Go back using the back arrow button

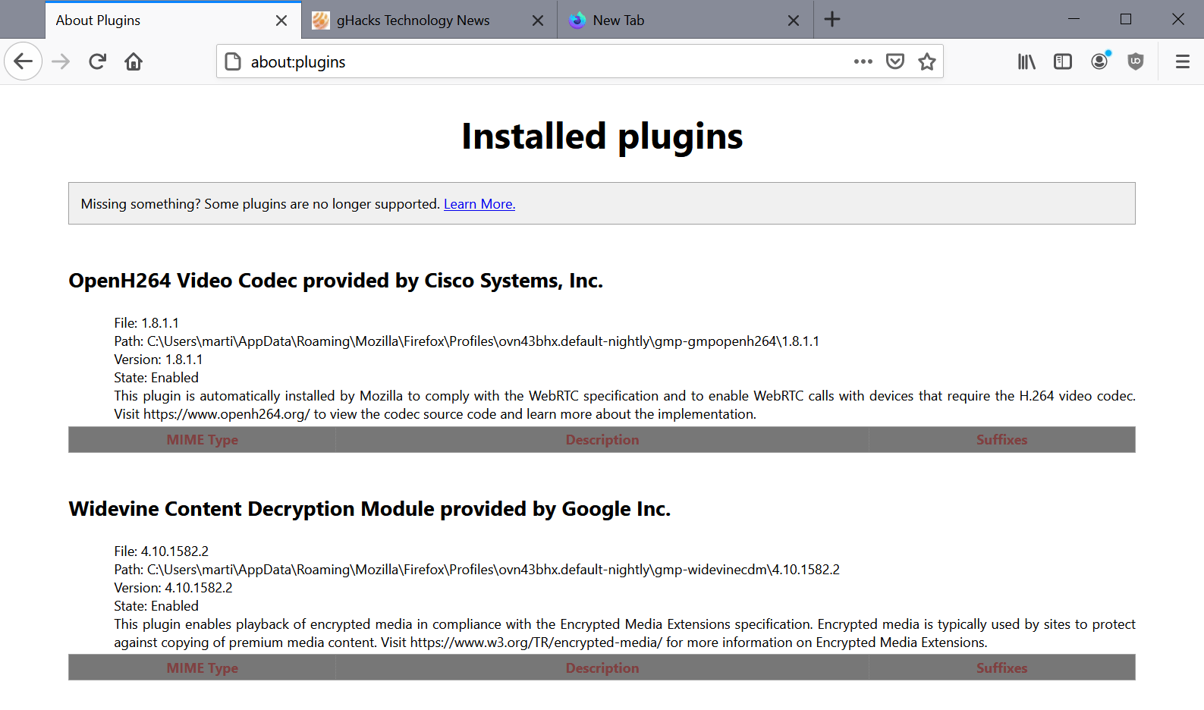pyautogui.click(x=24, y=61)
